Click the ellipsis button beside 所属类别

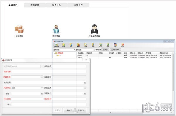click(42, 77)
